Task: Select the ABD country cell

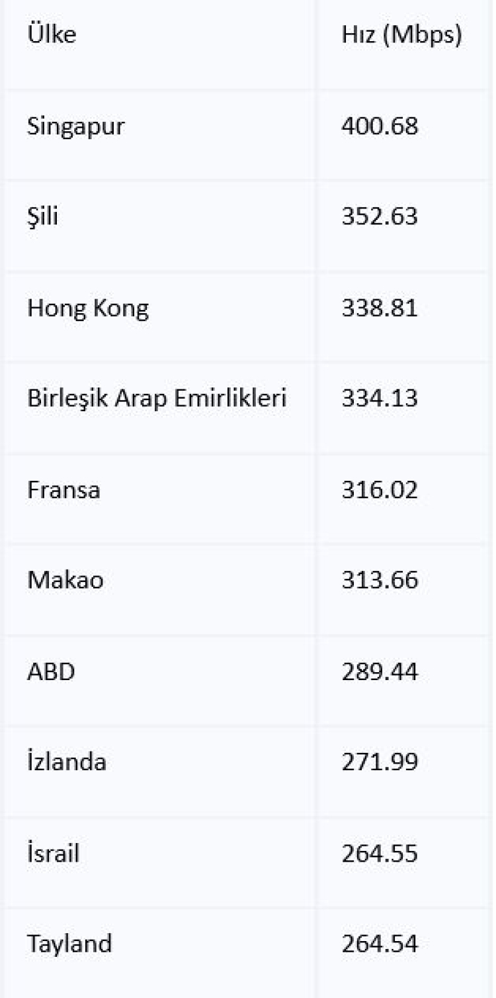Action: pos(51,672)
